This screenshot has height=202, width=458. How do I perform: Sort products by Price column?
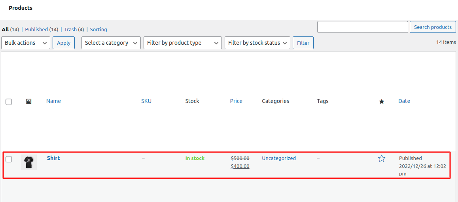236,101
